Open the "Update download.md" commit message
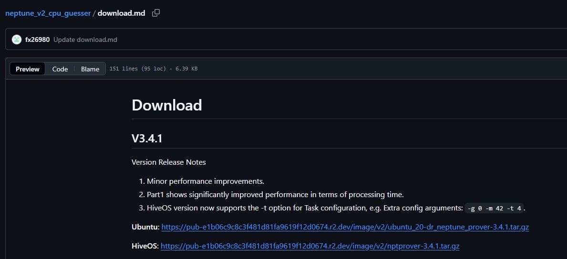This screenshot has height=259, width=567. (85, 40)
